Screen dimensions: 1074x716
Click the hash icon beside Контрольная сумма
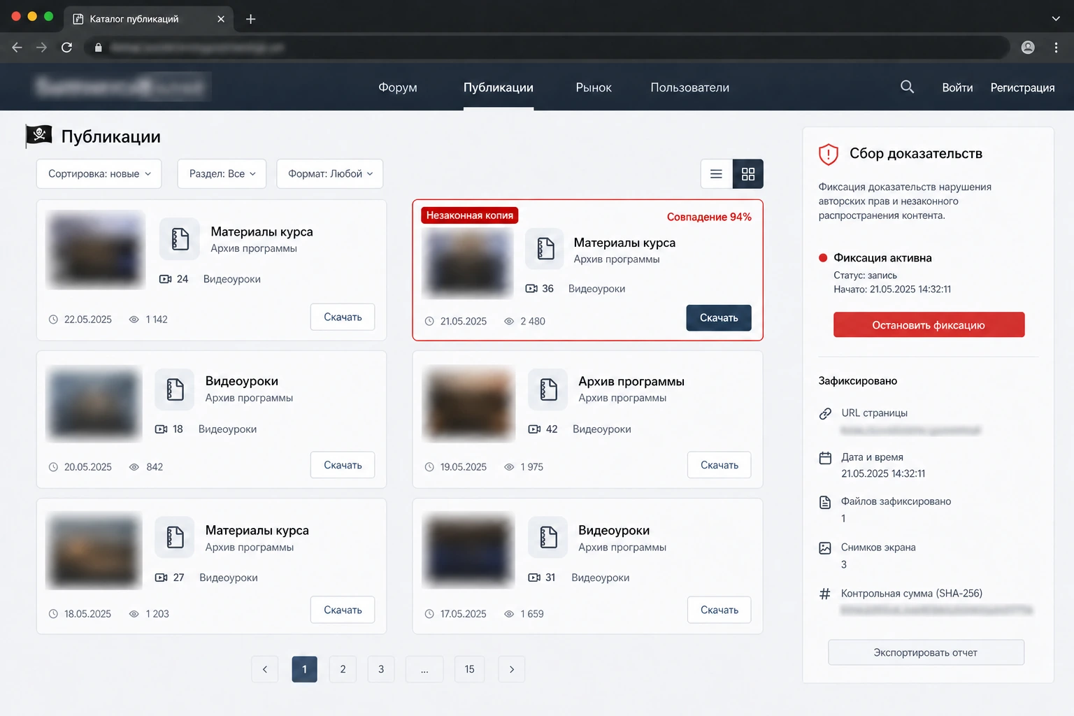pos(825,594)
